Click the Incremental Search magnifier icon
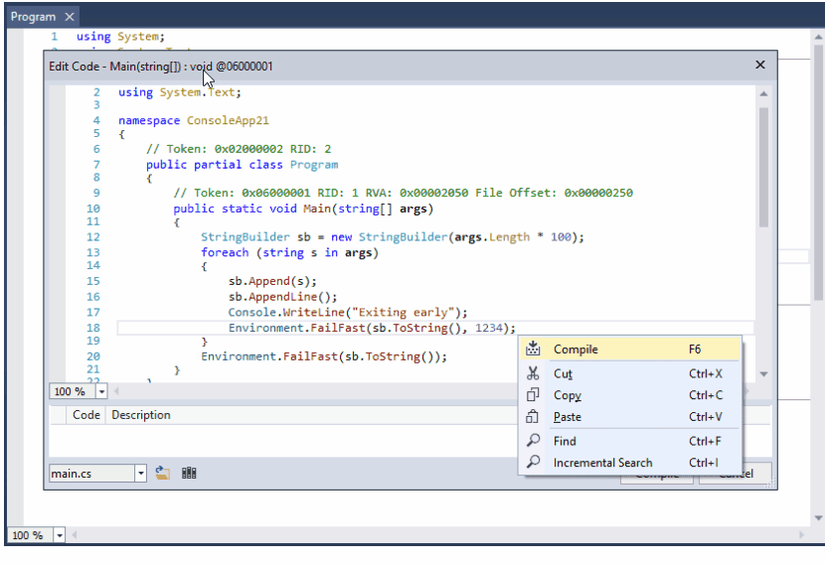825x564 pixels. 533,463
